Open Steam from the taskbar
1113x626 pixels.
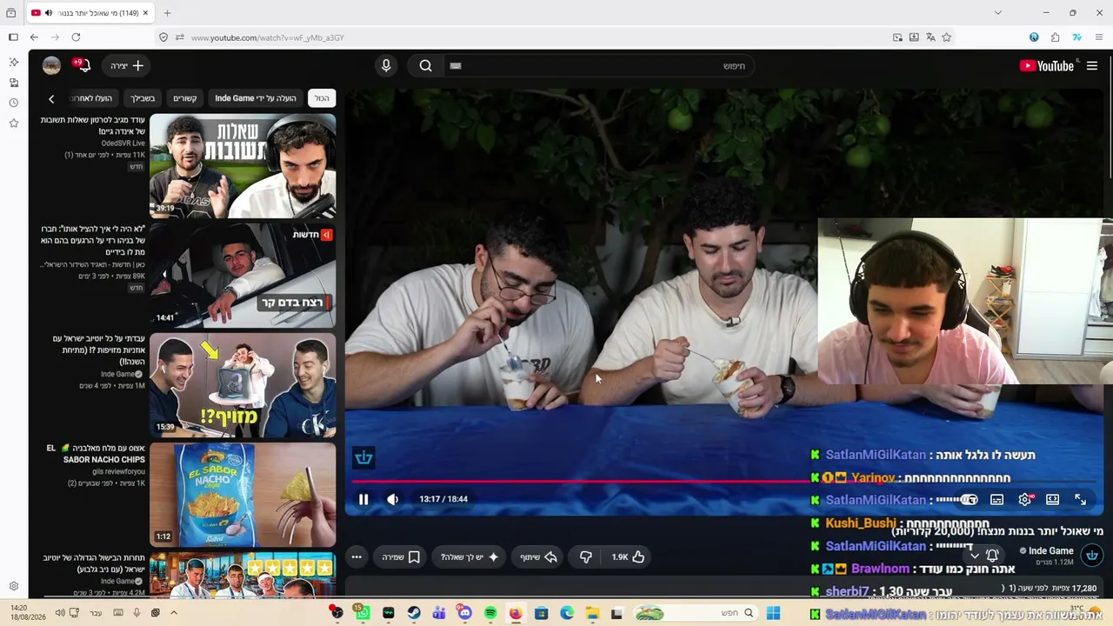414,613
